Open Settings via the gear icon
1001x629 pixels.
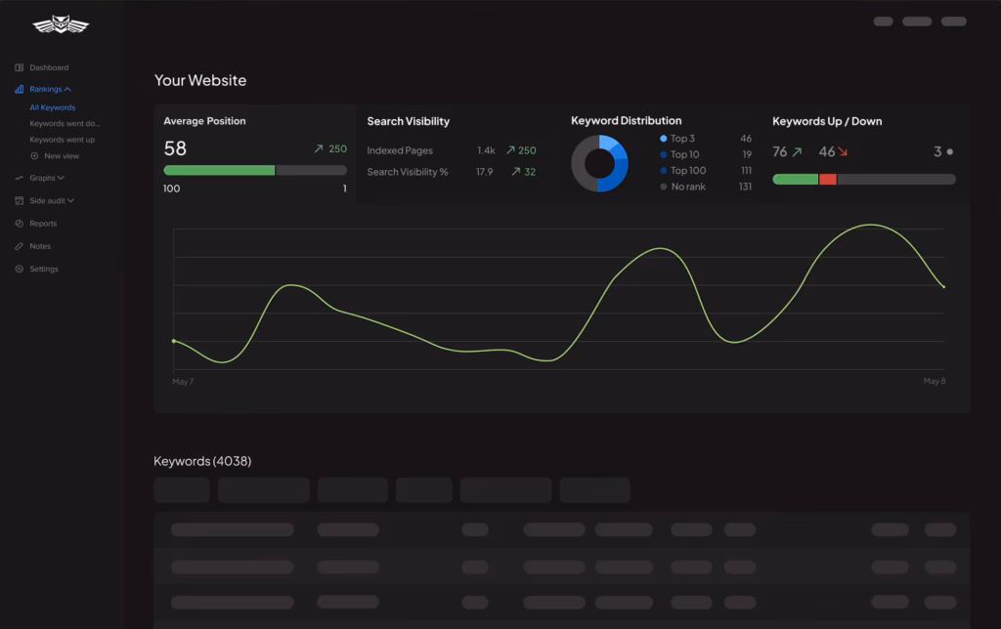pyautogui.click(x=20, y=269)
